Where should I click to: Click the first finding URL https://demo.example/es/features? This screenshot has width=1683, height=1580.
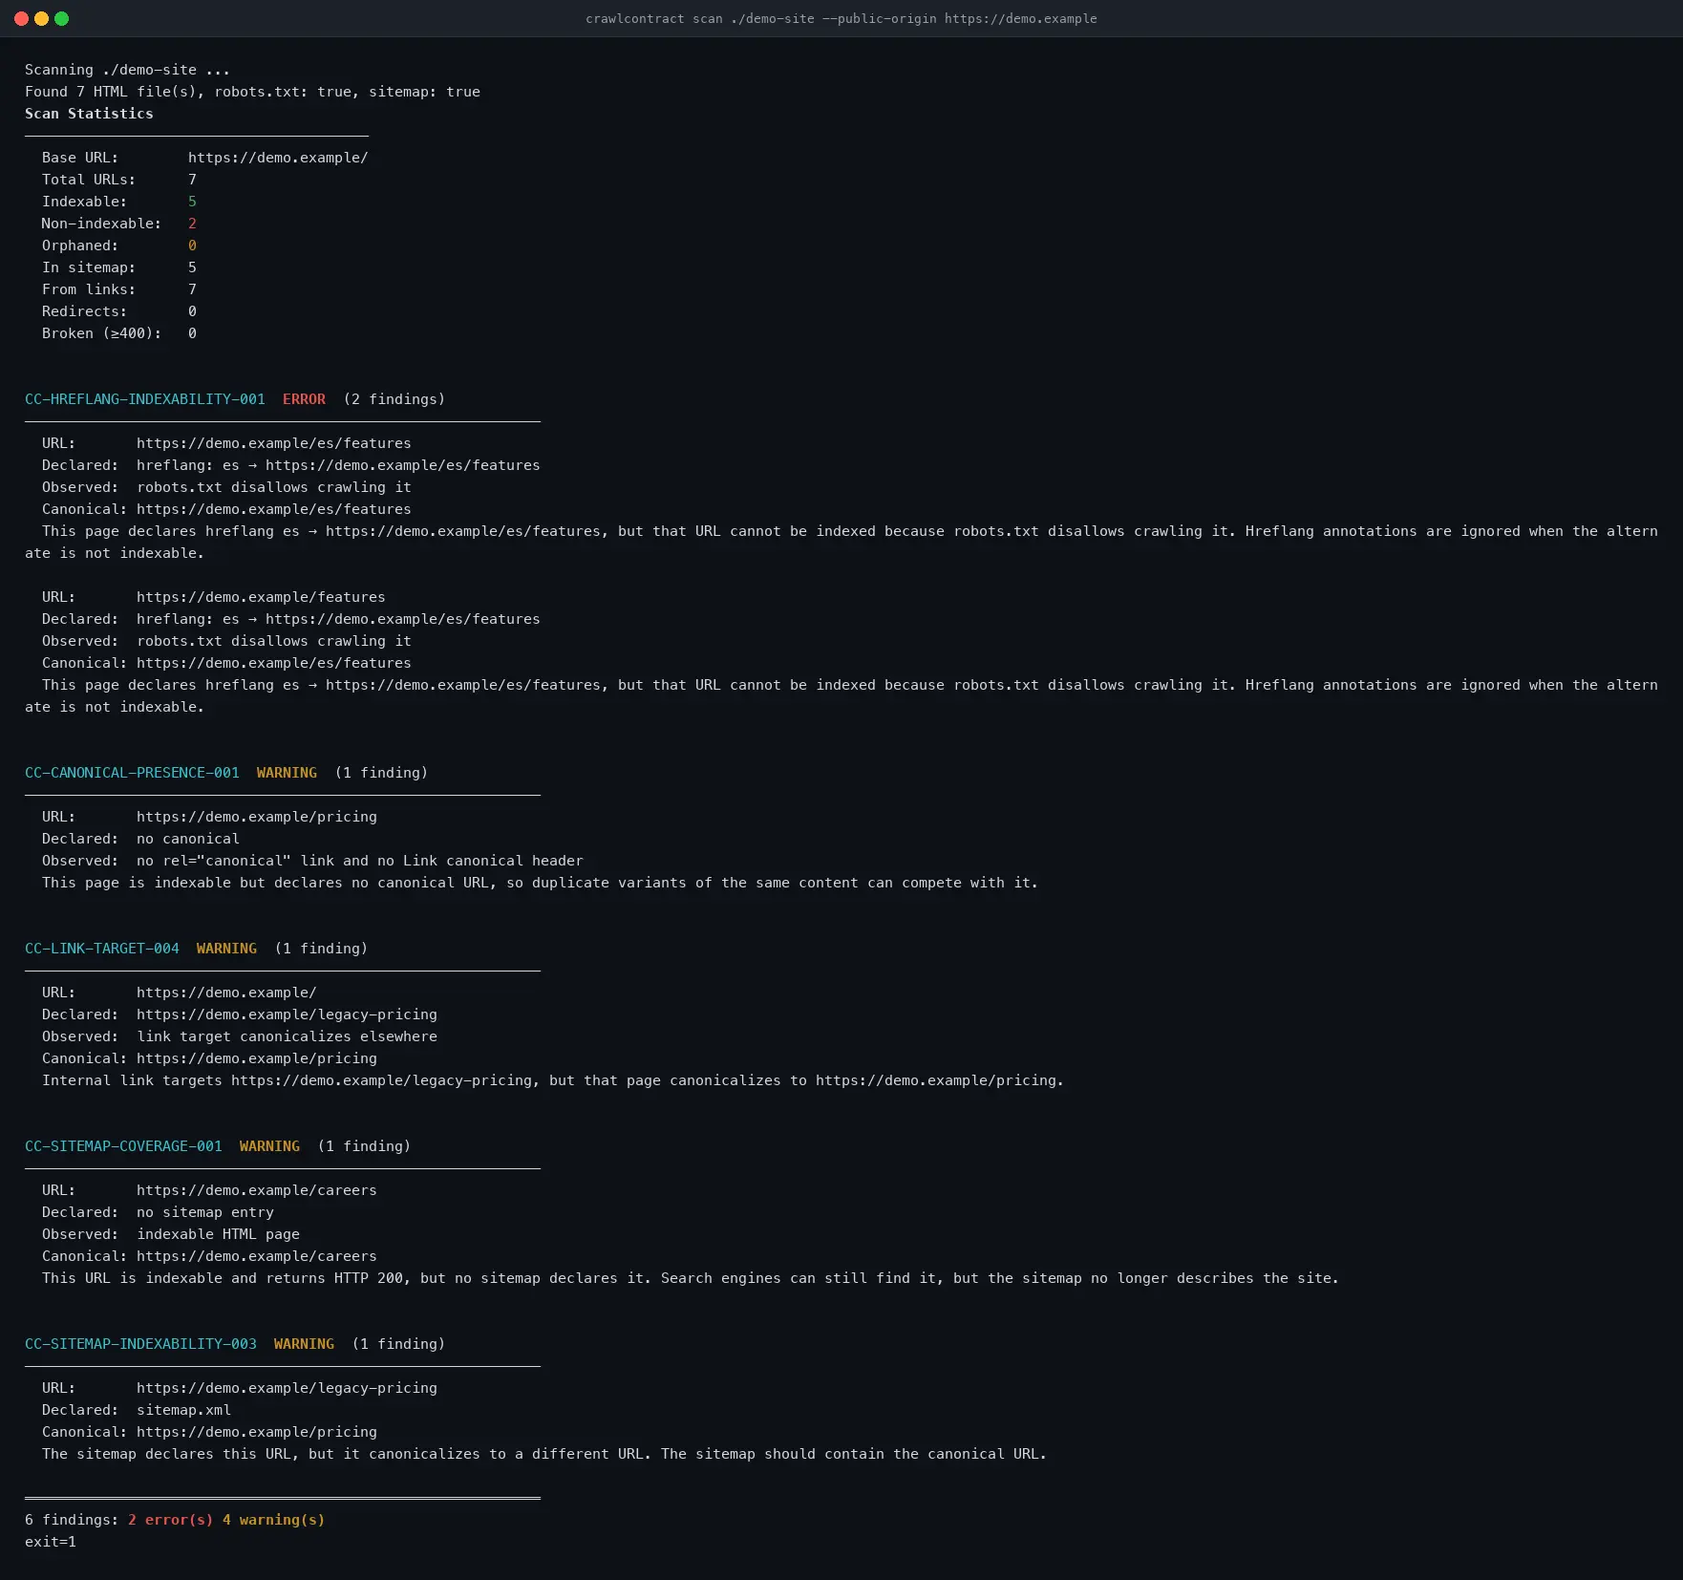[274, 443]
